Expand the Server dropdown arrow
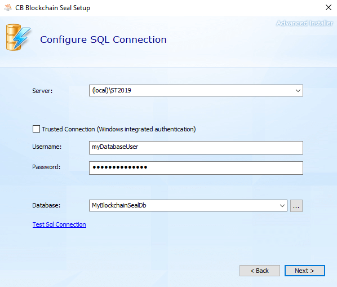The width and height of the screenshot is (337, 287). click(x=298, y=91)
